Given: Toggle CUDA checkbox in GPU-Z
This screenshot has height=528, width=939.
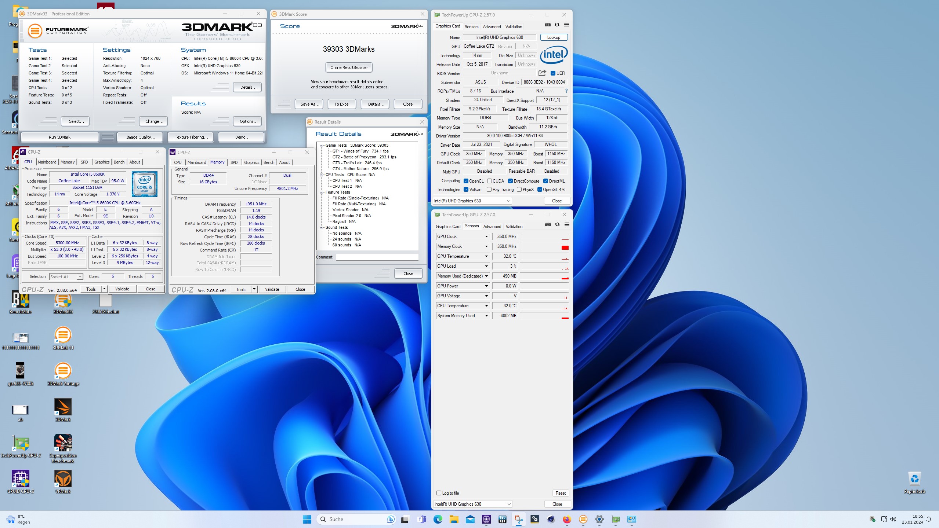Looking at the screenshot, I should 489,181.
